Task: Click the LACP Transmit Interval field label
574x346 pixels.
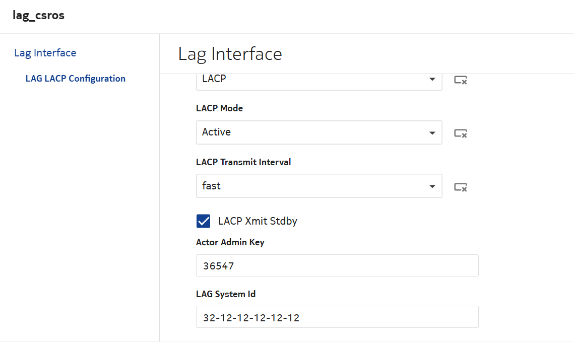Action: [243, 162]
